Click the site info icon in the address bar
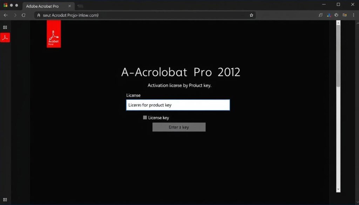This screenshot has height=205, width=359. (x=39, y=15)
